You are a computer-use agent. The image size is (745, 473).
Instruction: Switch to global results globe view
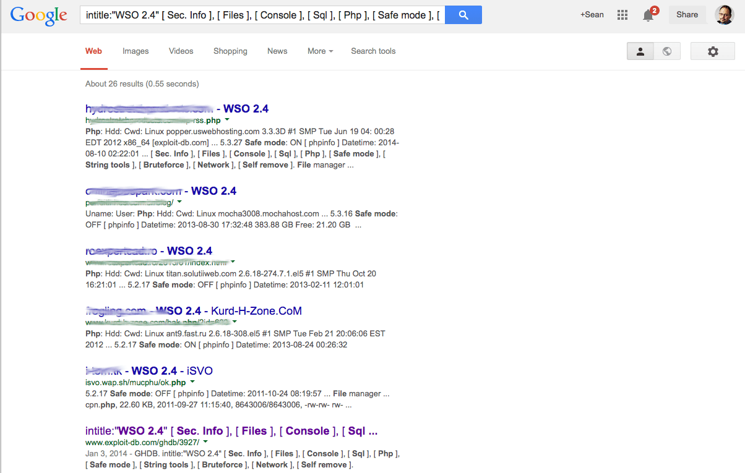[x=667, y=51]
